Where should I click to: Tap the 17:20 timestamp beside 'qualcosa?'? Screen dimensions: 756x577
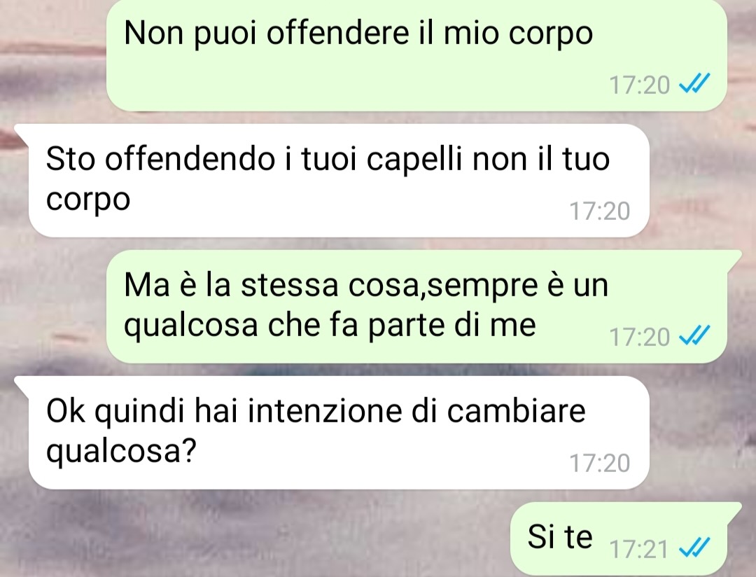pyautogui.click(x=600, y=463)
